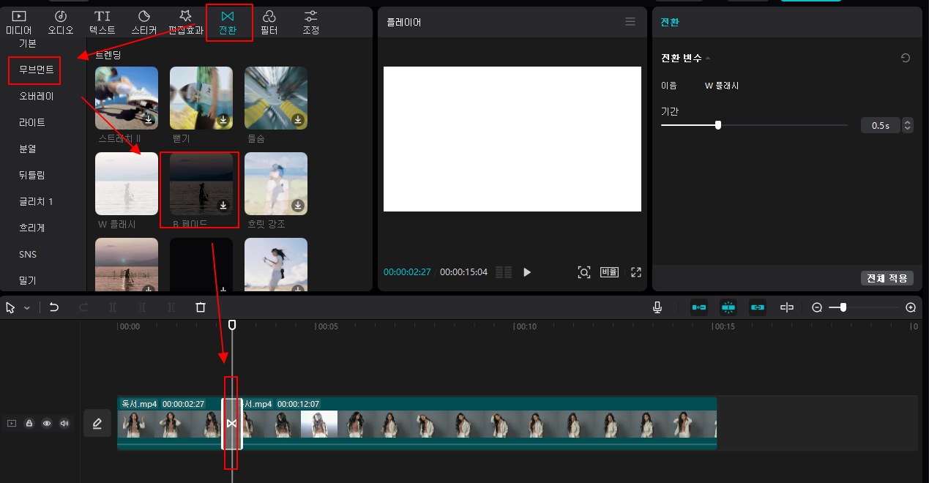Adjust the timeline zoom slider
929x483 pixels.
pyautogui.click(x=864, y=307)
